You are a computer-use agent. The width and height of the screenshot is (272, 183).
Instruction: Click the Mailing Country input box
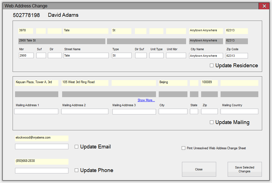click(x=239, y=111)
